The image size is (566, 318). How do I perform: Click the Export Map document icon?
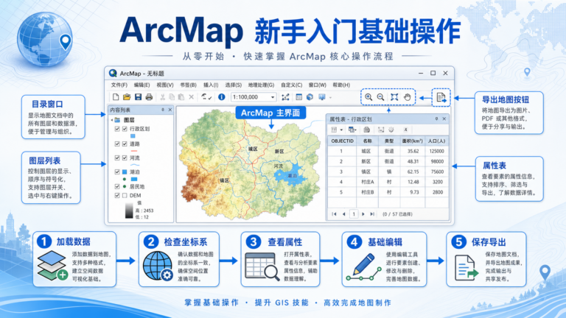(441, 97)
